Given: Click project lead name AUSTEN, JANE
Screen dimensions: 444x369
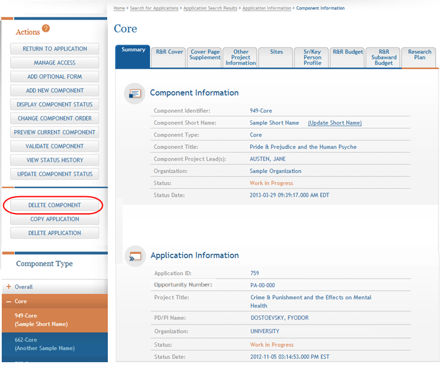Looking at the screenshot, I should [x=268, y=159].
